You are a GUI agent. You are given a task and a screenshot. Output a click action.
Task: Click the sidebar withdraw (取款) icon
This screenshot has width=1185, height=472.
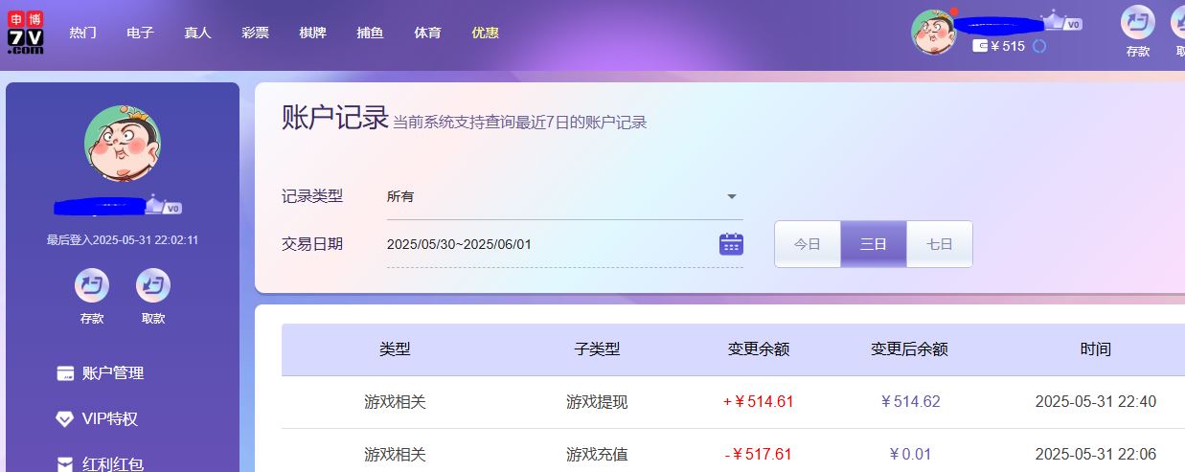(153, 285)
